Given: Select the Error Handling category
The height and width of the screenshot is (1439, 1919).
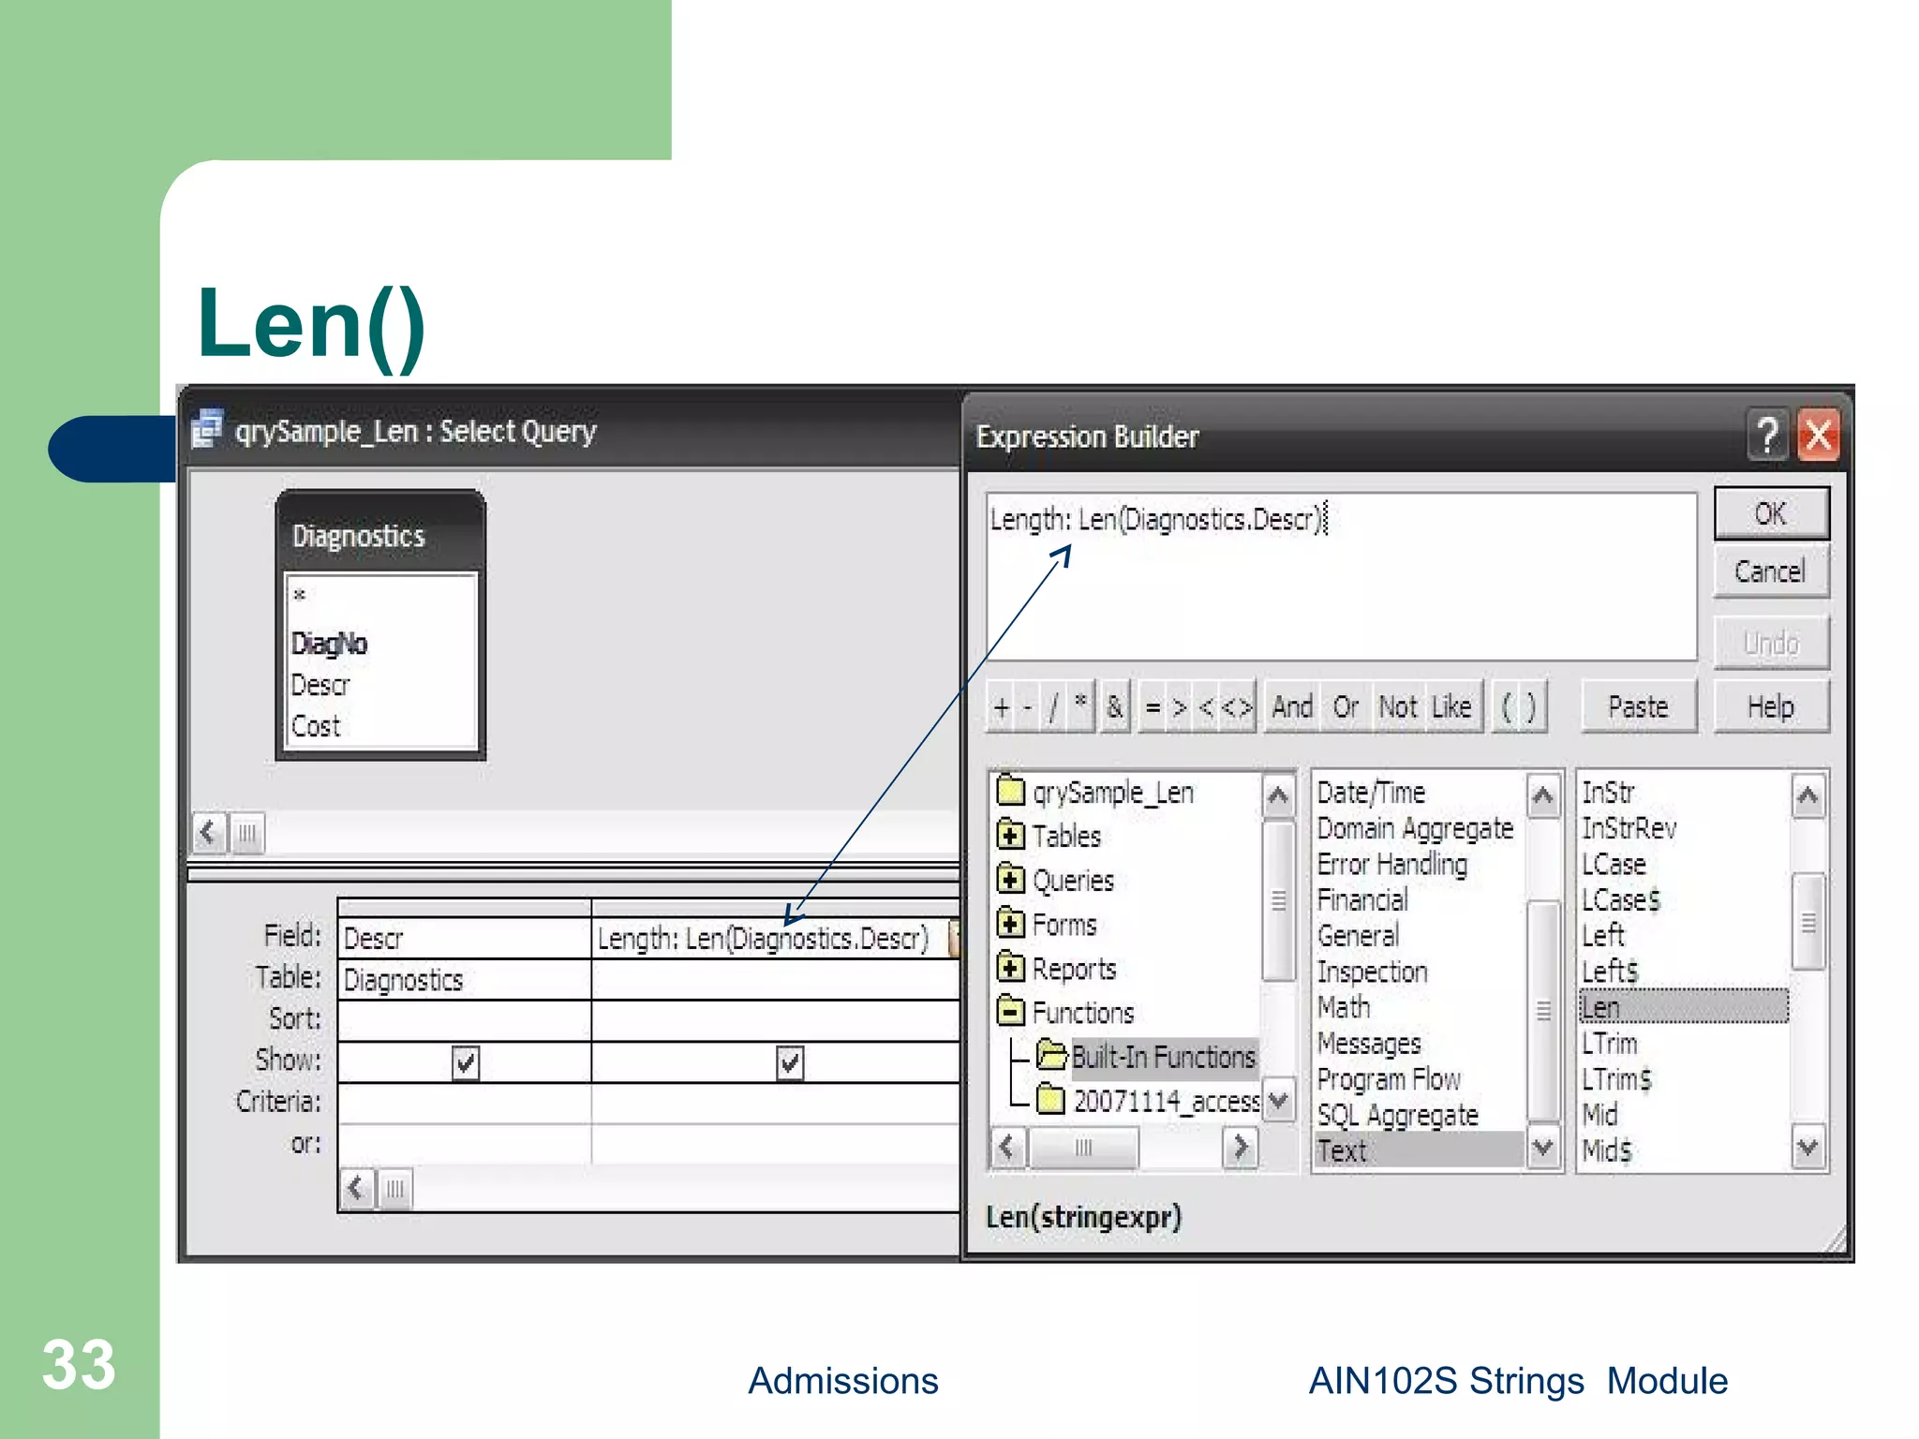Looking at the screenshot, I should click(1392, 864).
